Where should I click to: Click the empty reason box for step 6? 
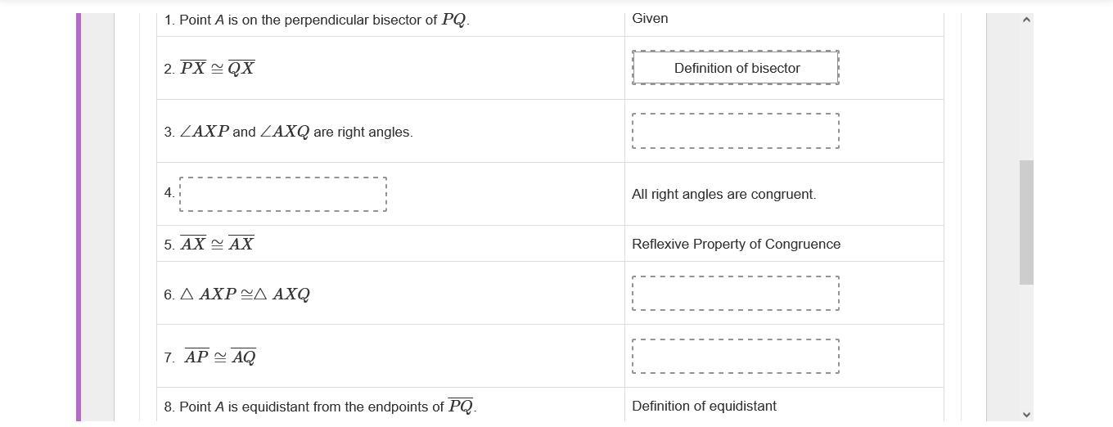[736, 294]
